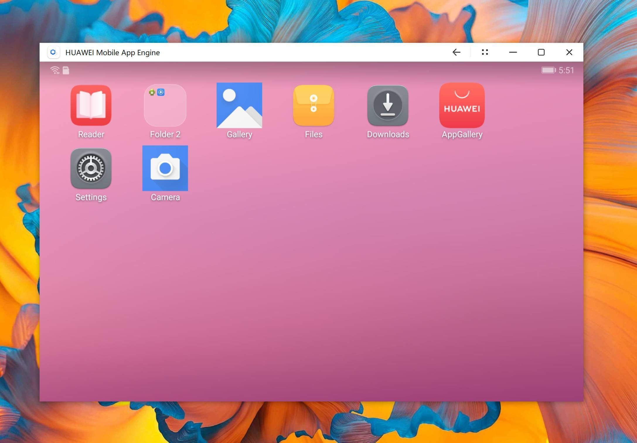
Task: Click the Mobile App Engine logo icon
Action: 53,52
